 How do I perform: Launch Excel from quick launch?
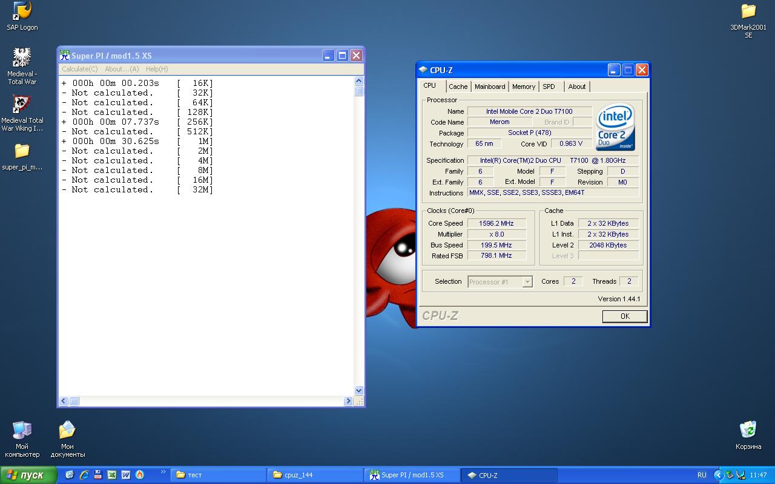(x=112, y=475)
